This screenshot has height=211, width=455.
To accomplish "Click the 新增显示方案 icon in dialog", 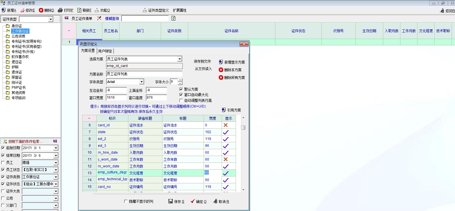I will [x=221, y=62].
